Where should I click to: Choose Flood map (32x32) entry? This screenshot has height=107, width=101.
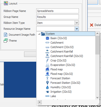(x=62, y=74)
